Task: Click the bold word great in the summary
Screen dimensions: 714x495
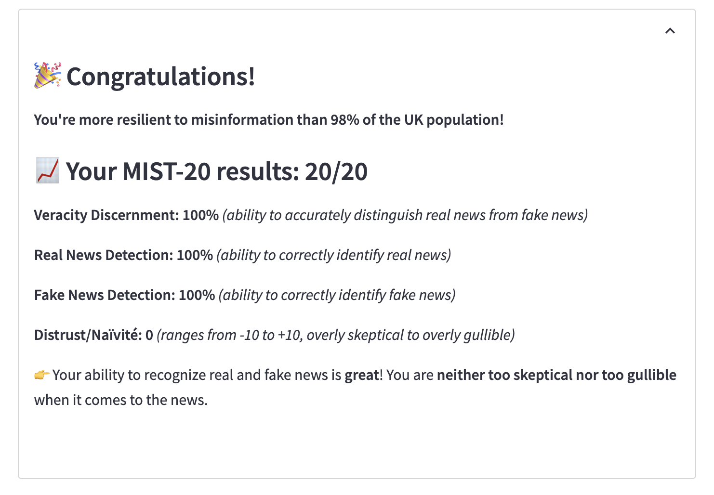Action: pyautogui.click(x=362, y=375)
